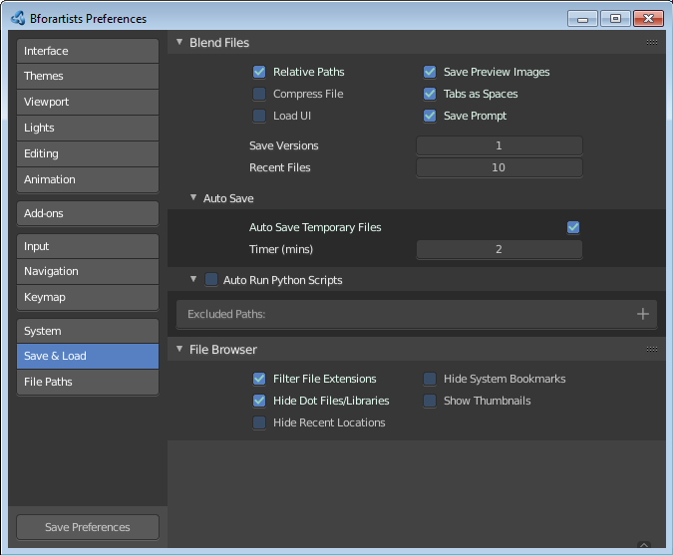Click the File Browser panel drag grip
The width and height of the screenshot is (673, 555).
(651, 349)
